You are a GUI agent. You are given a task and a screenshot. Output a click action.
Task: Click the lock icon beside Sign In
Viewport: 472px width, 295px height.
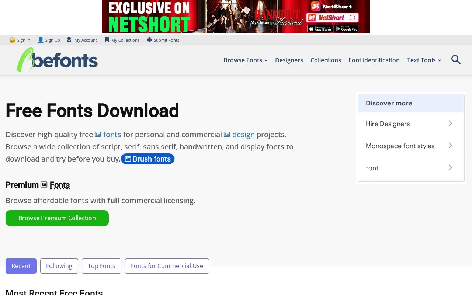13,40
